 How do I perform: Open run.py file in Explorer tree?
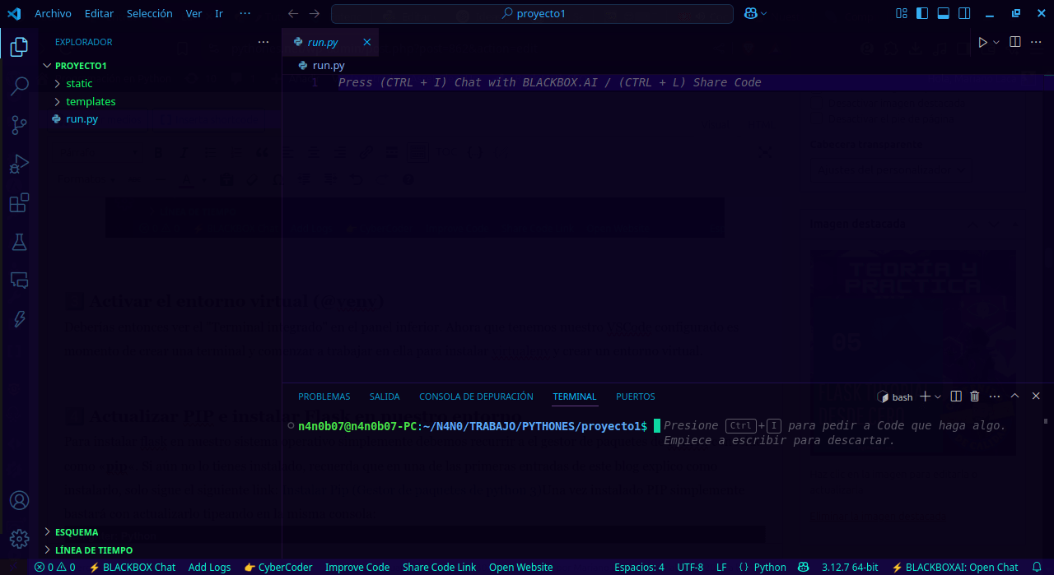pyautogui.click(x=82, y=119)
